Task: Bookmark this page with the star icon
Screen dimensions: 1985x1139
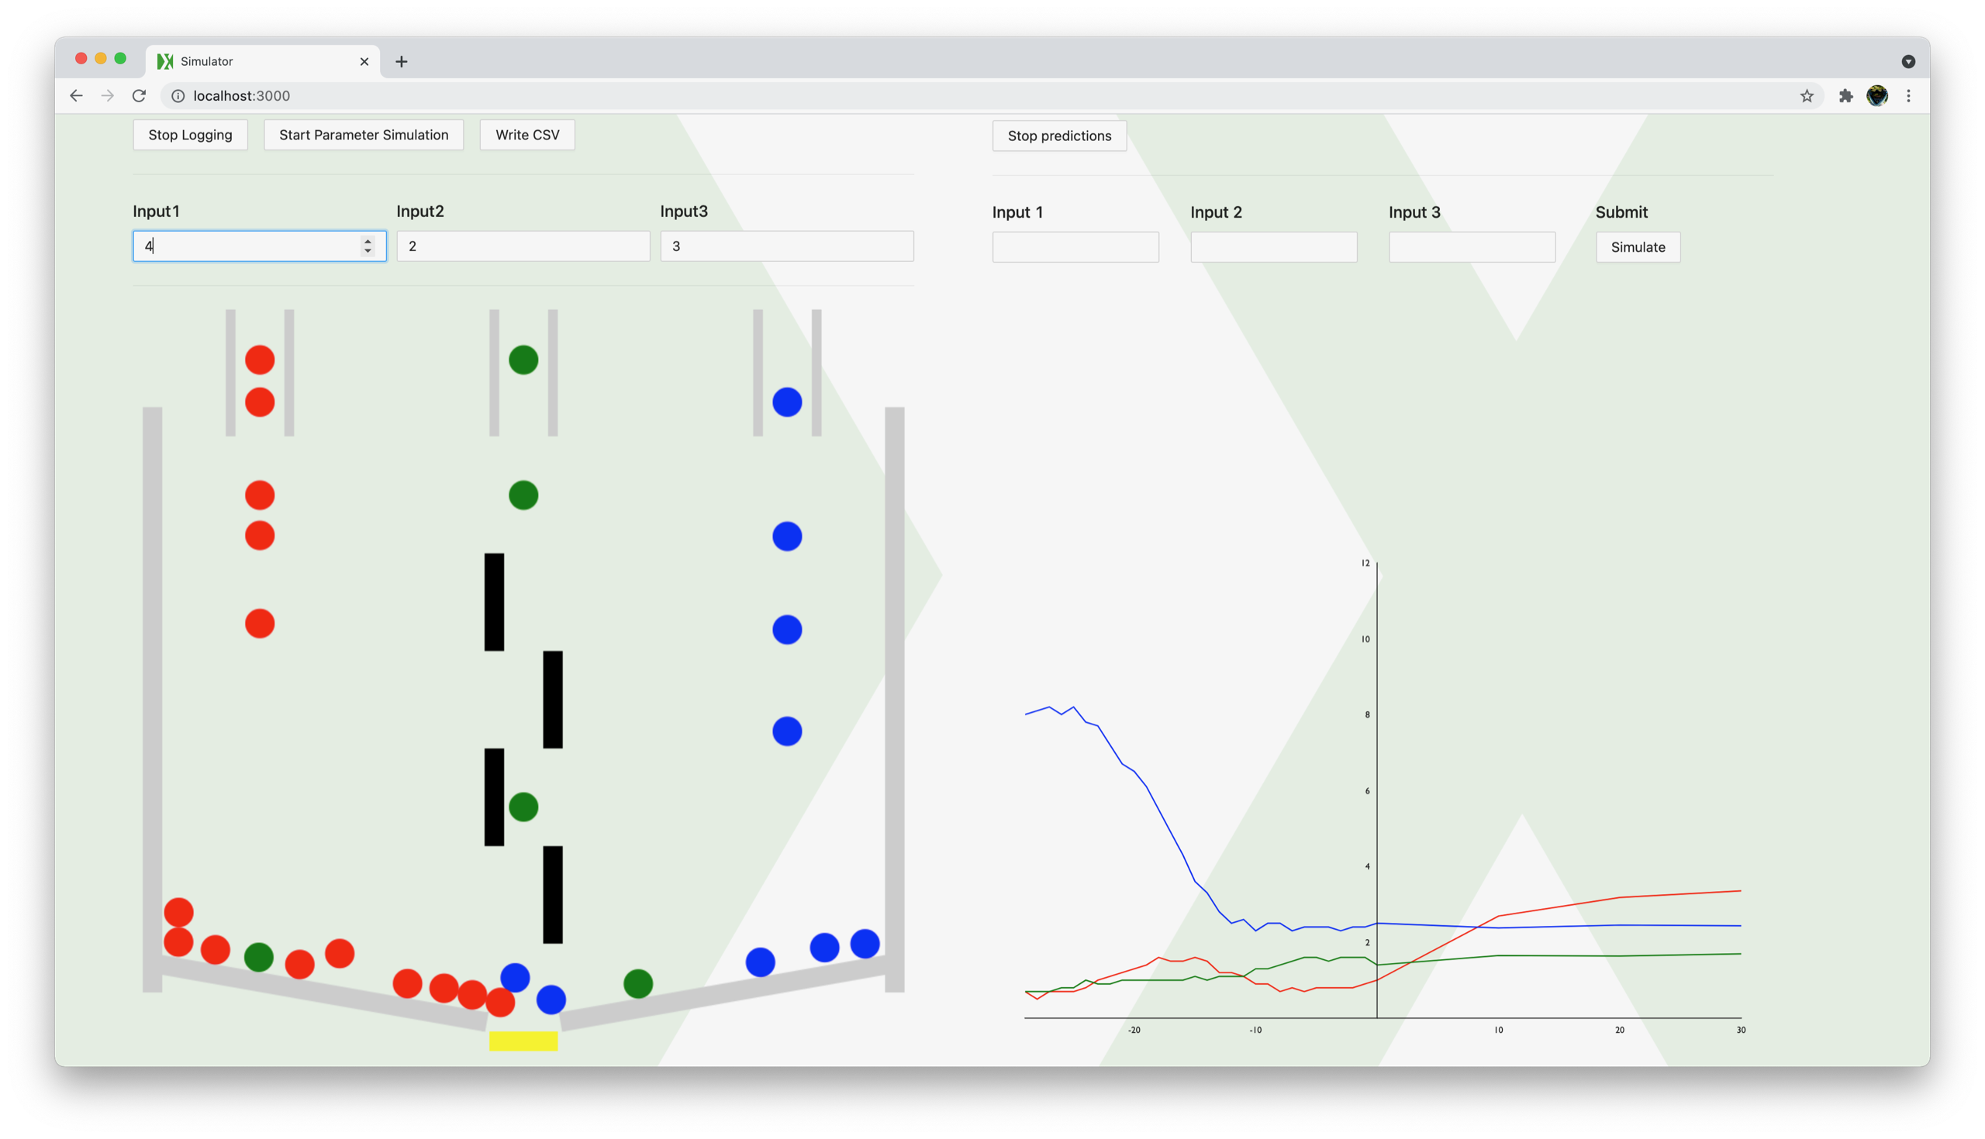Action: pyautogui.click(x=1807, y=95)
